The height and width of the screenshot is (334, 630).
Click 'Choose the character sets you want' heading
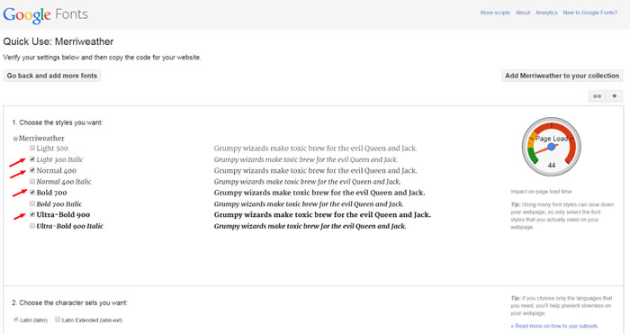[x=69, y=302]
